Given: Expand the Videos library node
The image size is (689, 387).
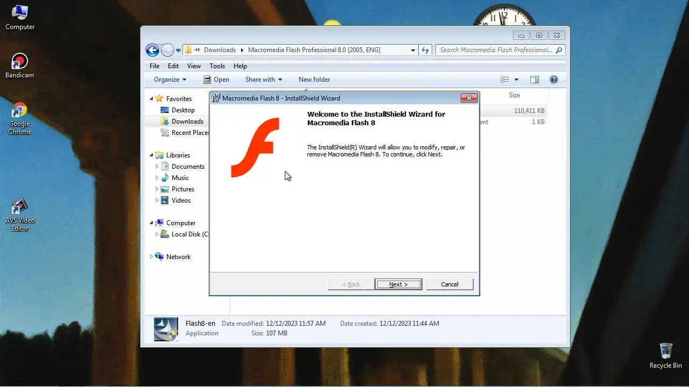Looking at the screenshot, I should pos(157,200).
